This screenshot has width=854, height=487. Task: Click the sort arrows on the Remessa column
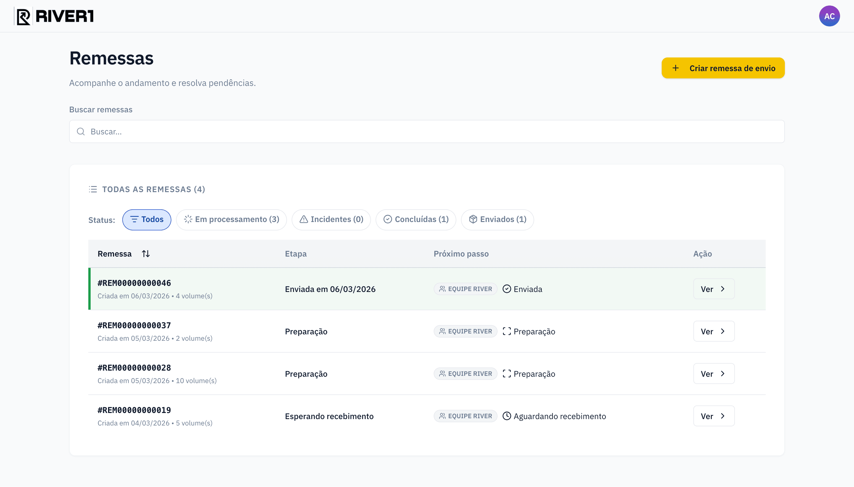(x=146, y=254)
